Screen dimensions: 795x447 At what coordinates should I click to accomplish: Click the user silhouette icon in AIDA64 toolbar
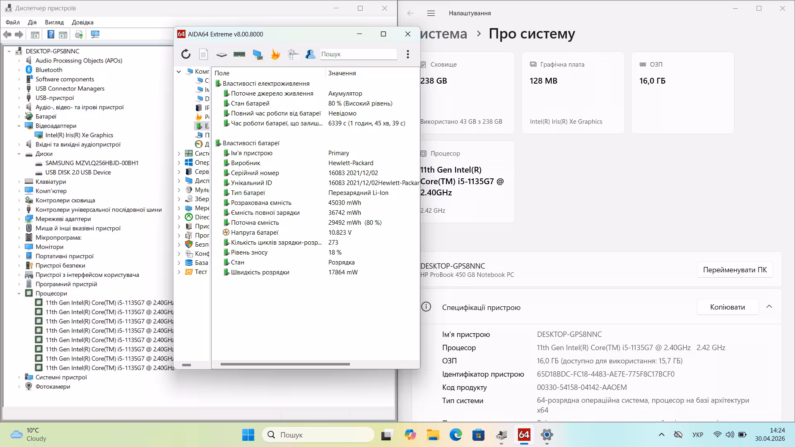click(310, 54)
